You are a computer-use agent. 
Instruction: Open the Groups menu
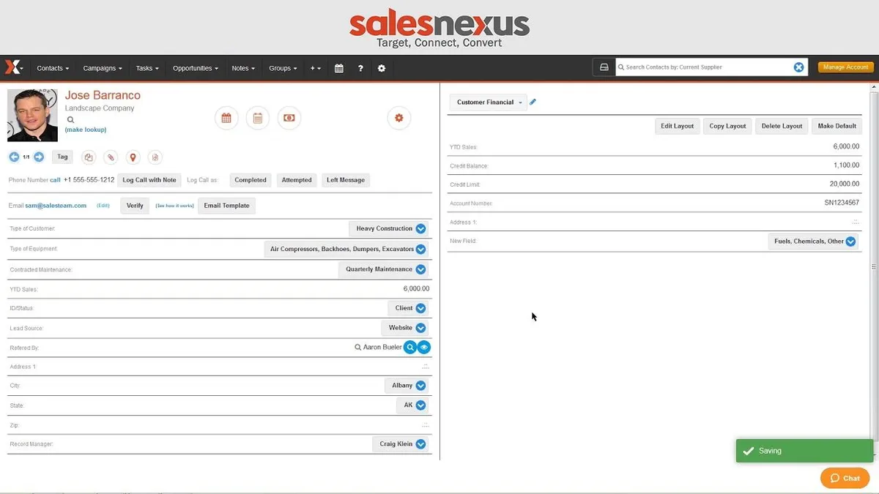(283, 68)
